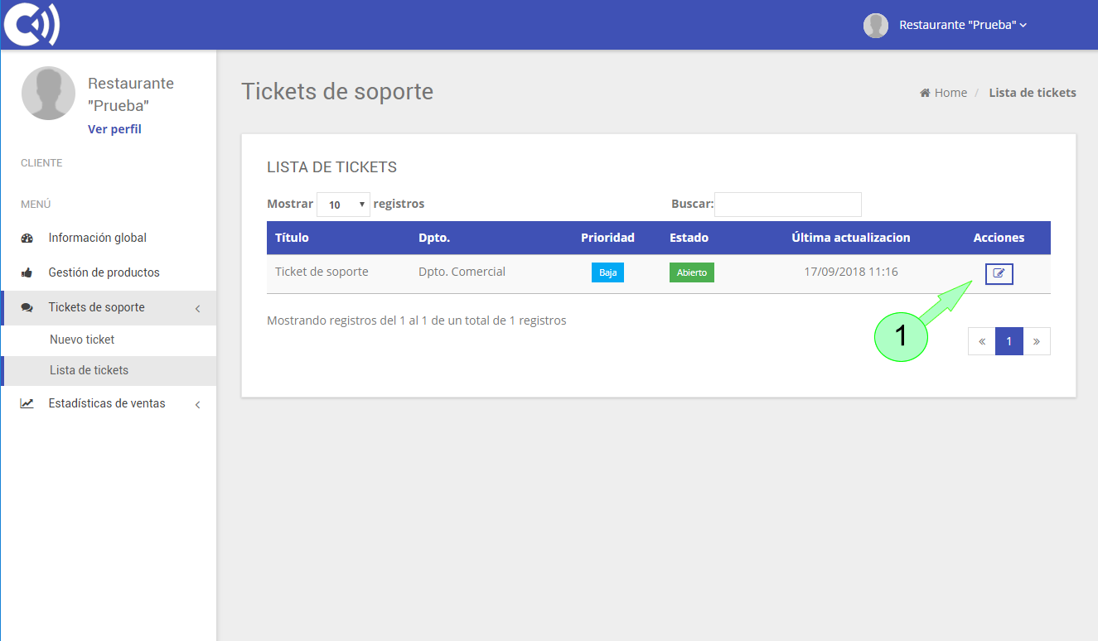Go to the next pagination page
1098x641 pixels.
point(1036,341)
